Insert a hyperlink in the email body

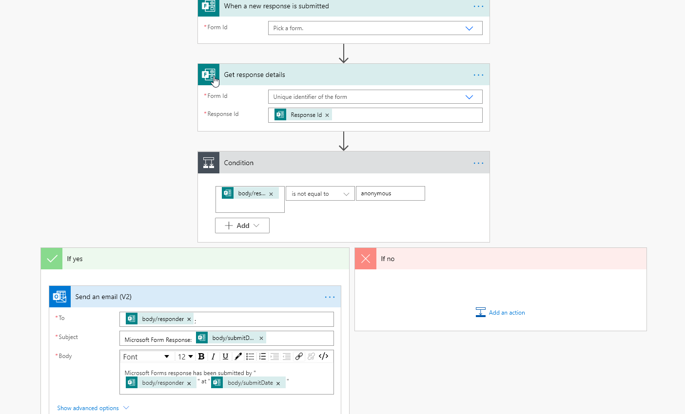coord(299,356)
